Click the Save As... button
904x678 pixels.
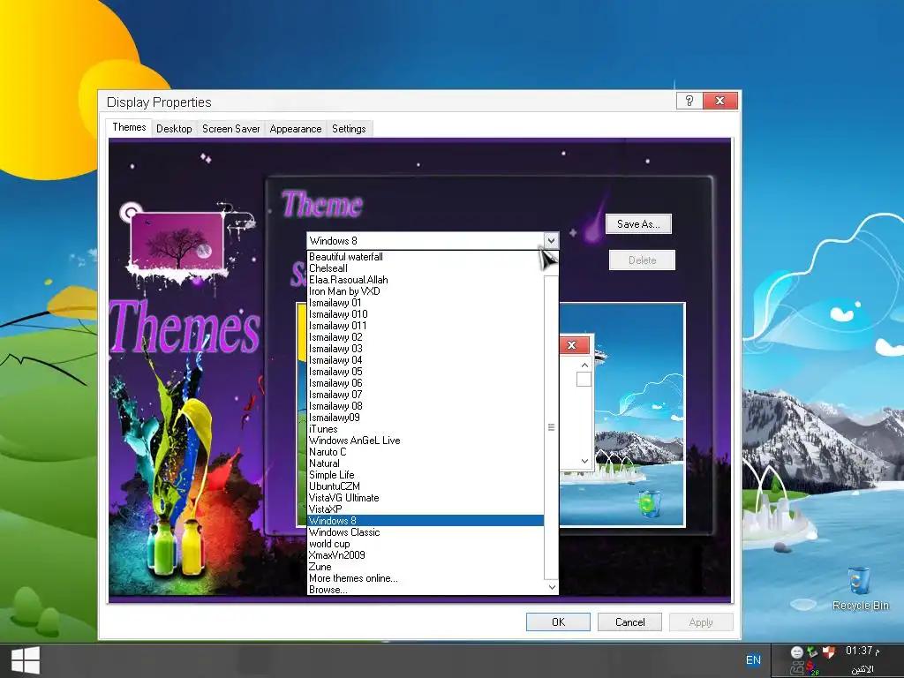pyautogui.click(x=638, y=223)
